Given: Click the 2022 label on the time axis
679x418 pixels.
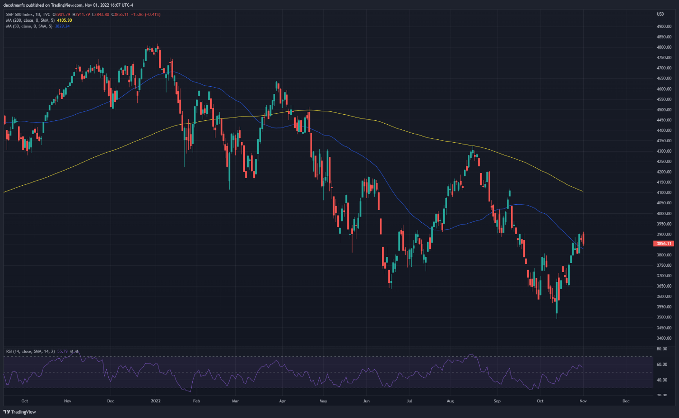Looking at the screenshot, I should [156, 401].
